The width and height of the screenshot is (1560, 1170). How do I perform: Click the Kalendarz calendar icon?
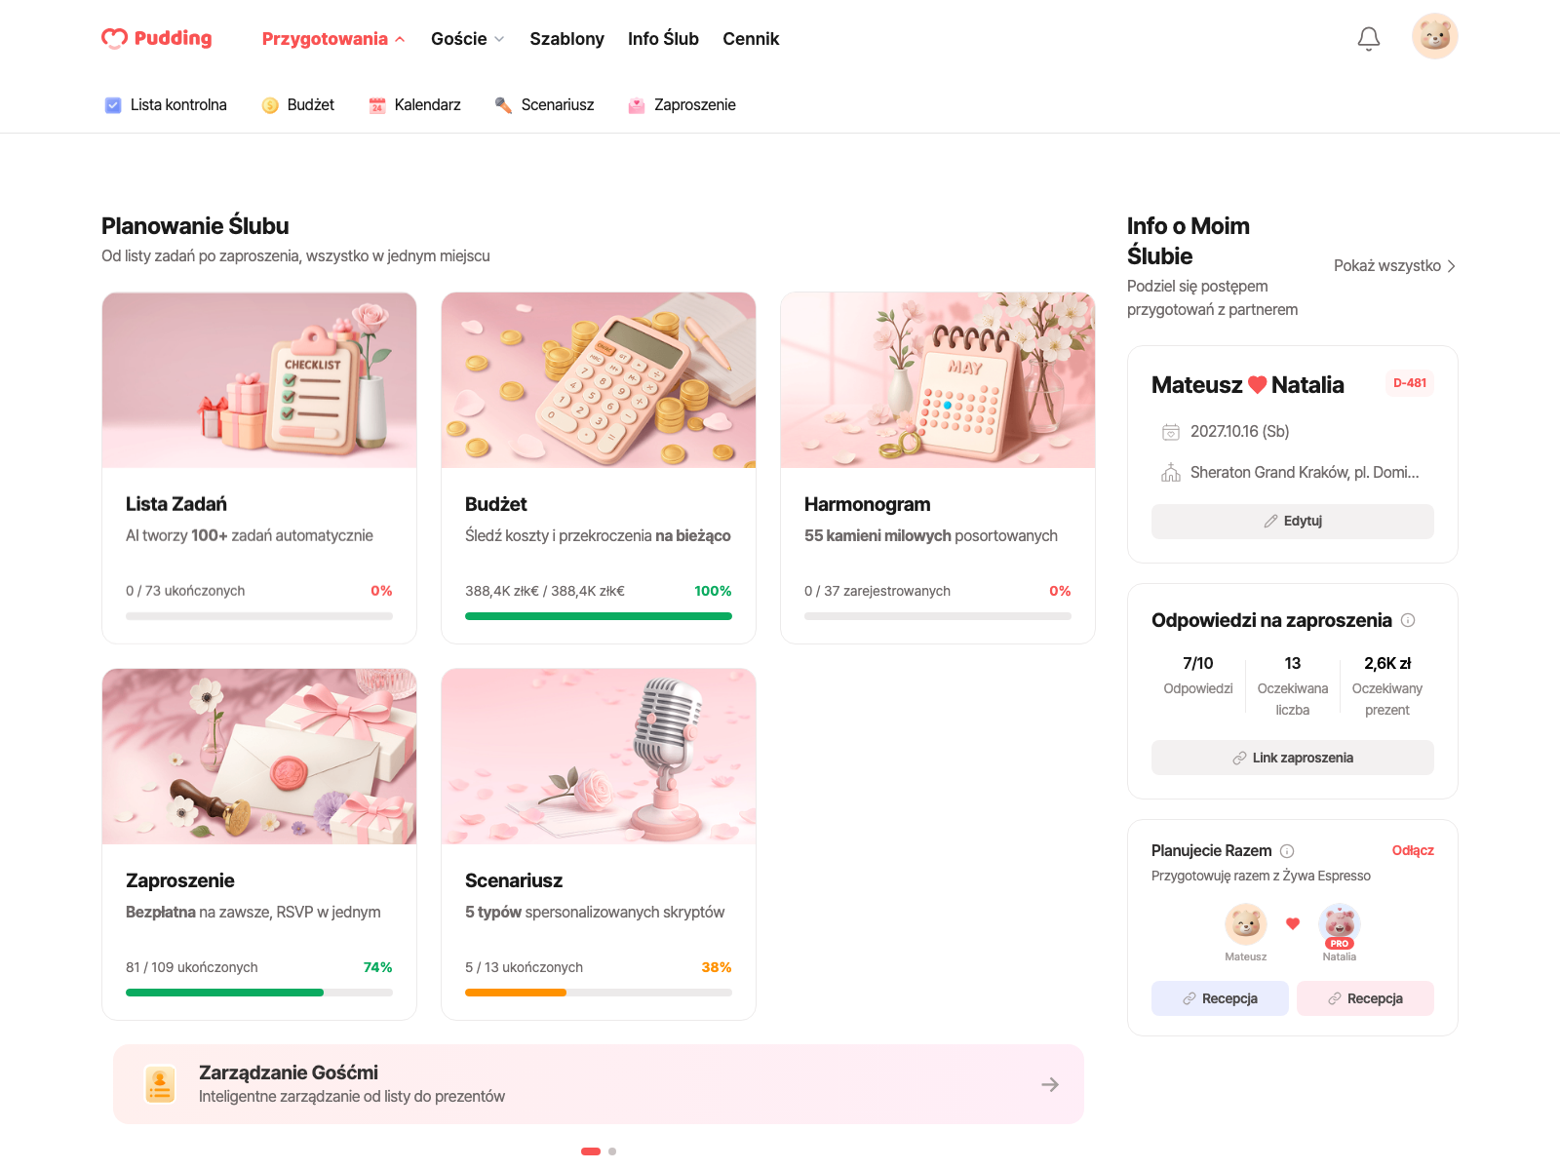377,105
